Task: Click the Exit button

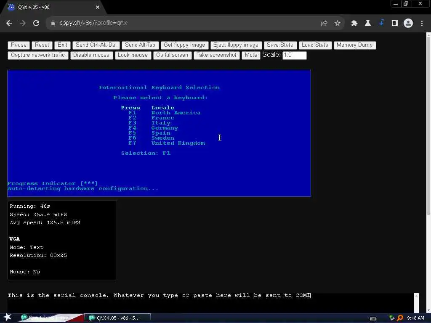Action: [x=62, y=45]
